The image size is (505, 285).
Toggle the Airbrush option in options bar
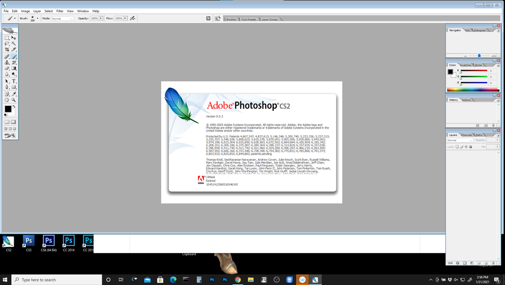click(133, 18)
